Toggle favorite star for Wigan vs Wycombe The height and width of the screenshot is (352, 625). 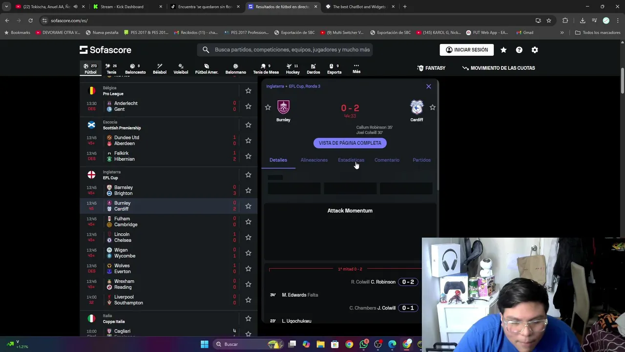coord(248,253)
